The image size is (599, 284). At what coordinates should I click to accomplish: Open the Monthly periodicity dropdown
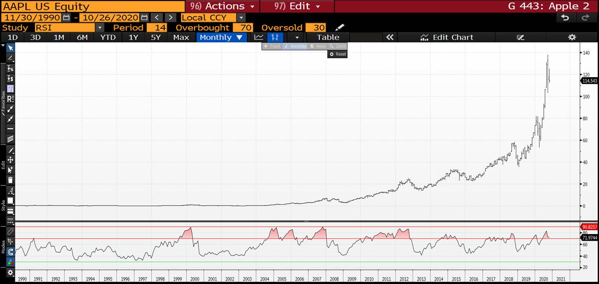pos(221,37)
